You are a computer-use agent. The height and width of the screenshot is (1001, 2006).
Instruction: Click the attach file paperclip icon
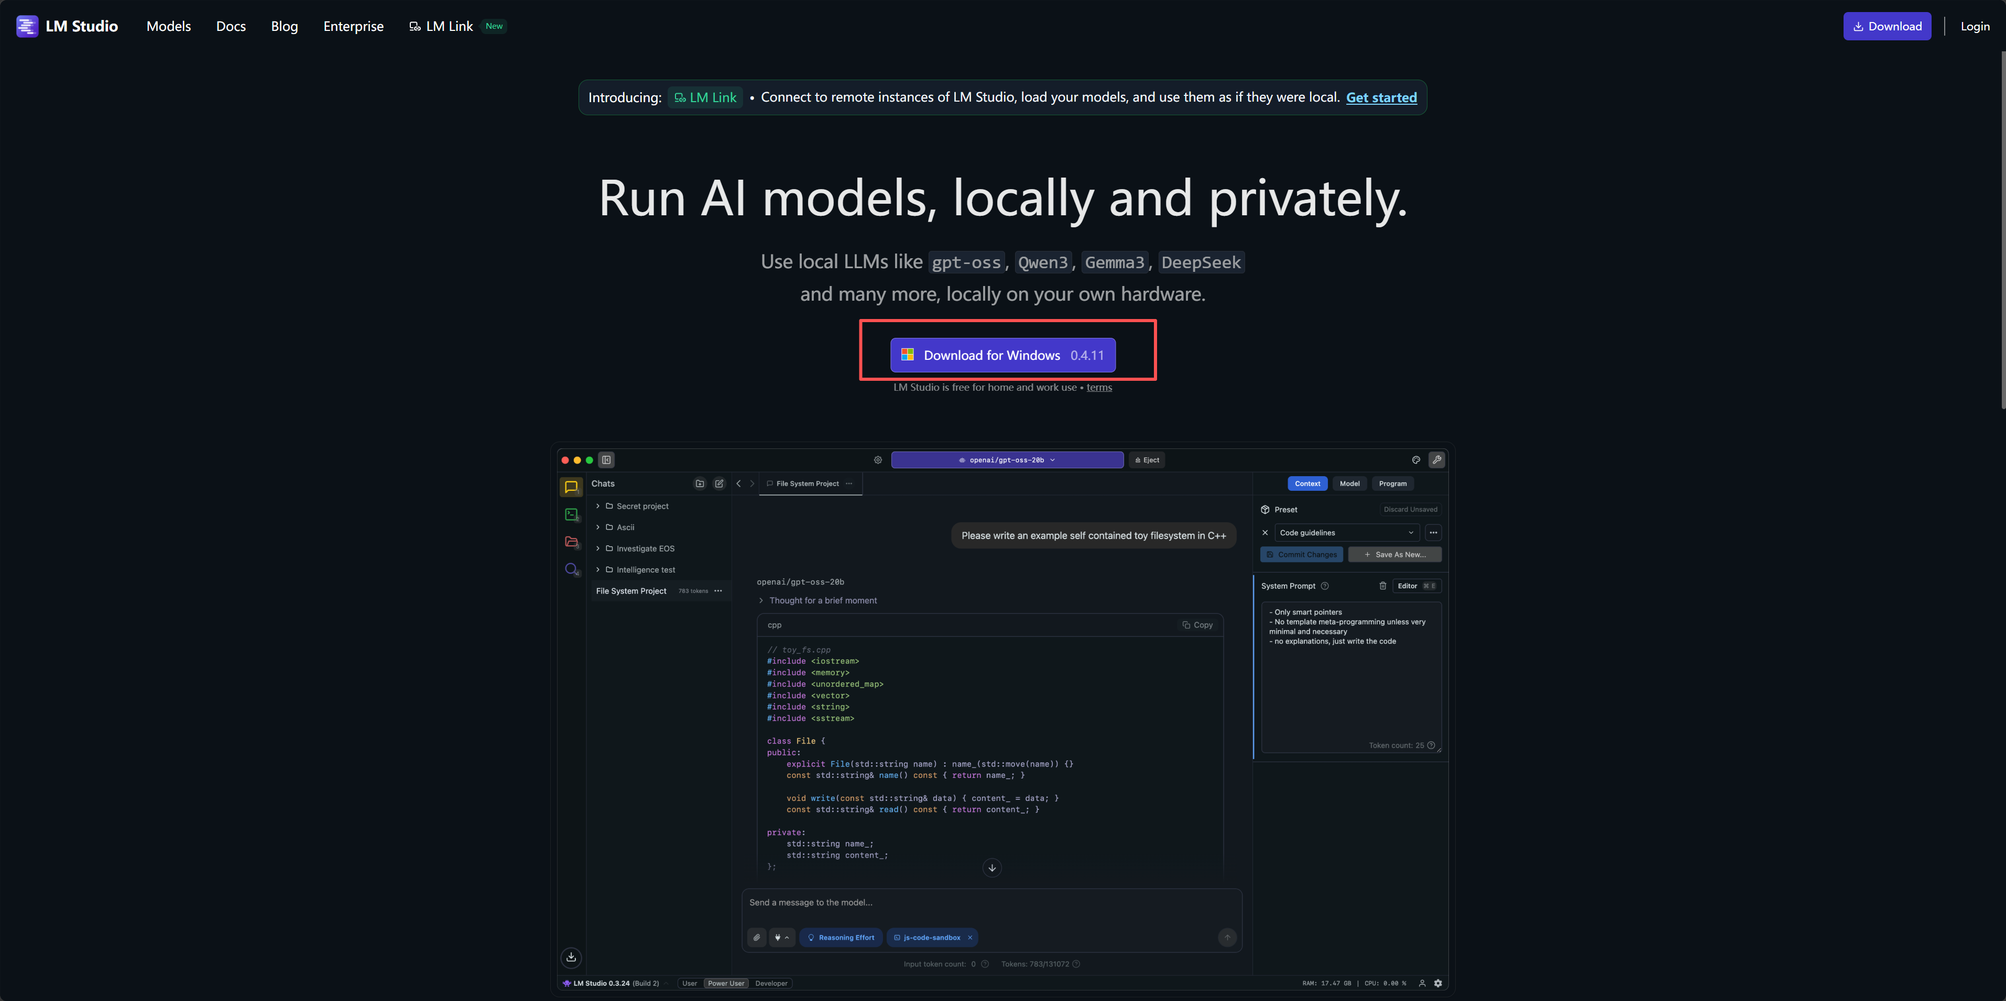point(757,938)
